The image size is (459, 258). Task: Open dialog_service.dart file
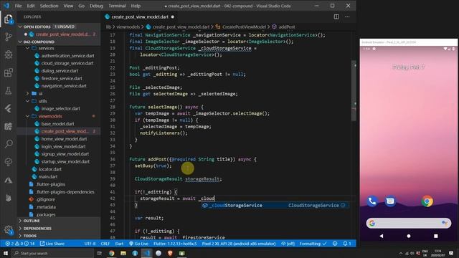pyautogui.click(x=60, y=71)
